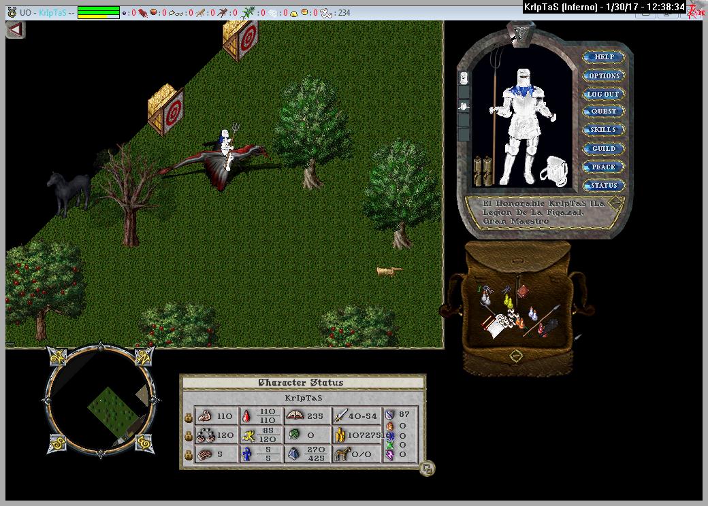
Task: Click the "Character Status" title text
Action: point(301,382)
